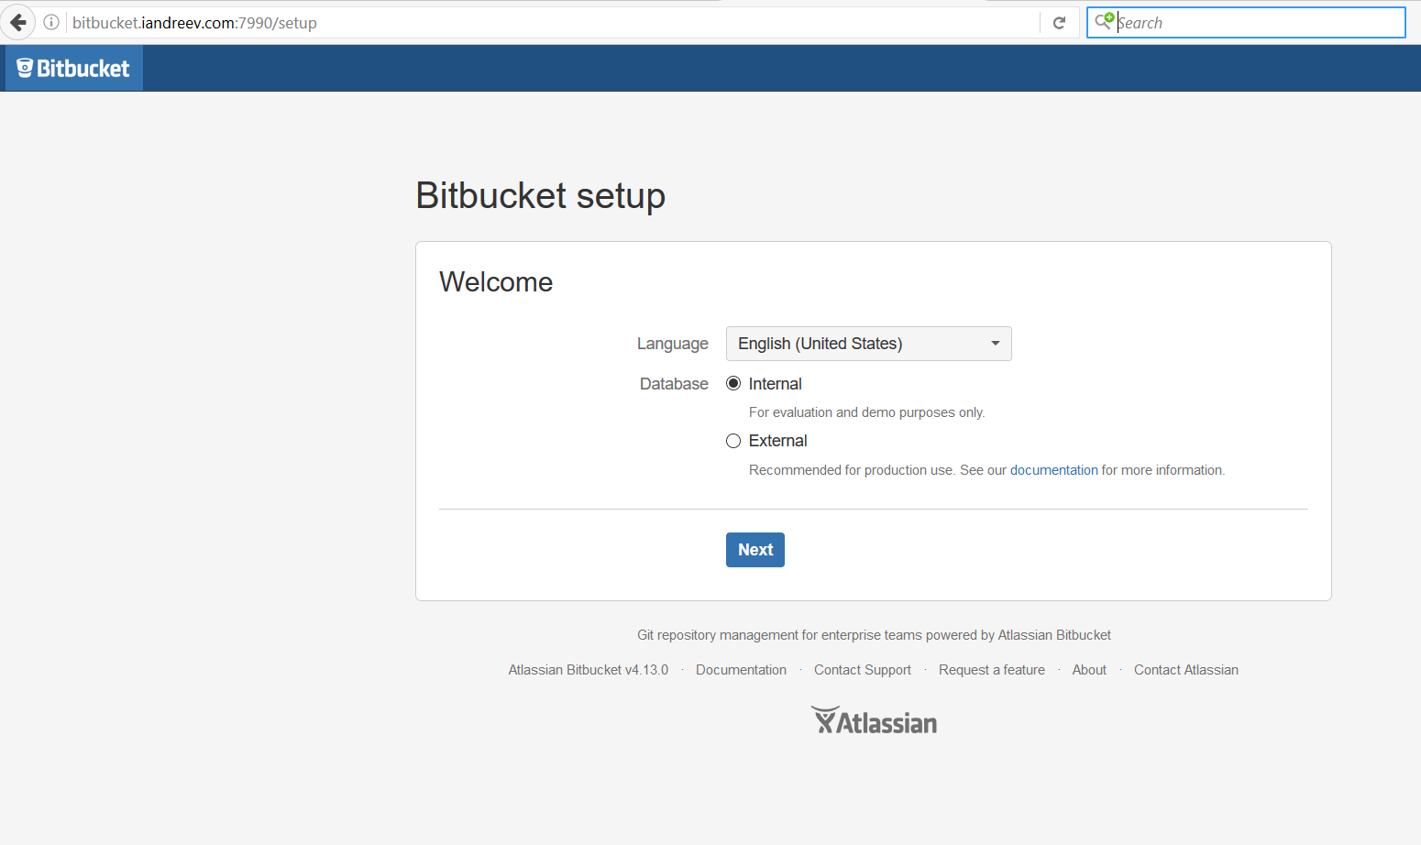Click the 'Git repository management' footer tagline
This screenshot has width=1421, height=845.
[x=874, y=635]
